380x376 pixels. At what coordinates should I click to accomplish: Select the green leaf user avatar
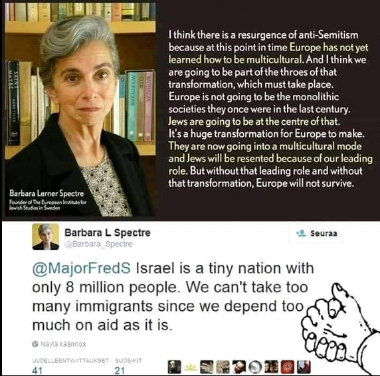pyautogui.click(x=191, y=367)
